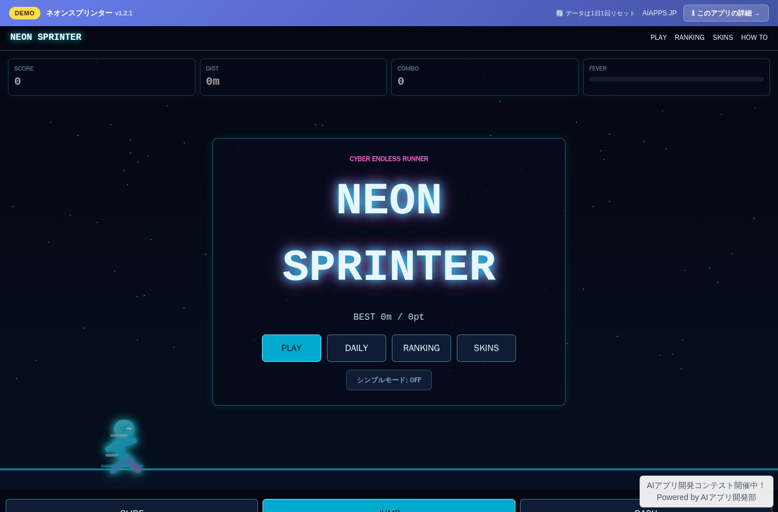778x512 pixels.
Task: Click the DASH control at the bottom
Action: coord(646,506)
